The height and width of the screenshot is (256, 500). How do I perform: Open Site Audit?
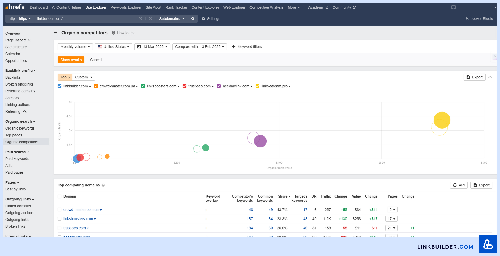tap(153, 7)
